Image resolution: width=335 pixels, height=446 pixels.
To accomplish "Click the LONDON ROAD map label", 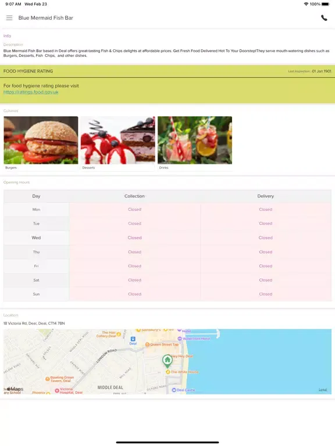I will [x=106, y=356].
